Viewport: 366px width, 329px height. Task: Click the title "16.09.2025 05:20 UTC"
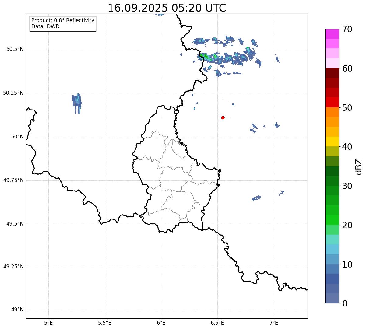point(167,8)
